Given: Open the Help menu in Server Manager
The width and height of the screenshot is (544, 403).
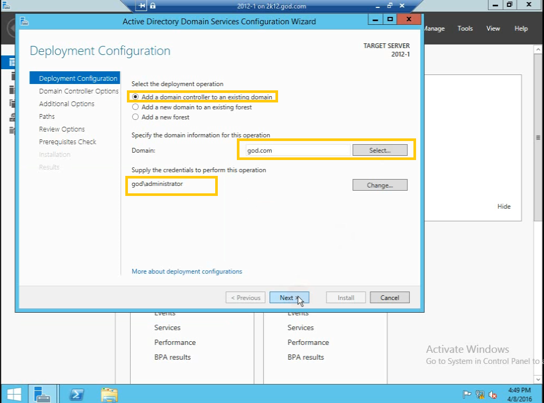Looking at the screenshot, I should click(x=521, y=29).
